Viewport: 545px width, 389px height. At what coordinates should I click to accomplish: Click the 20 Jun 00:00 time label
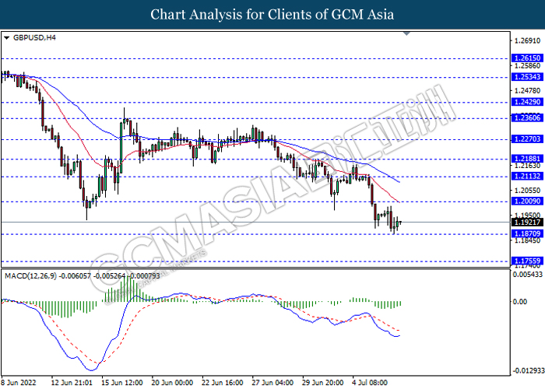coord(172,383)
